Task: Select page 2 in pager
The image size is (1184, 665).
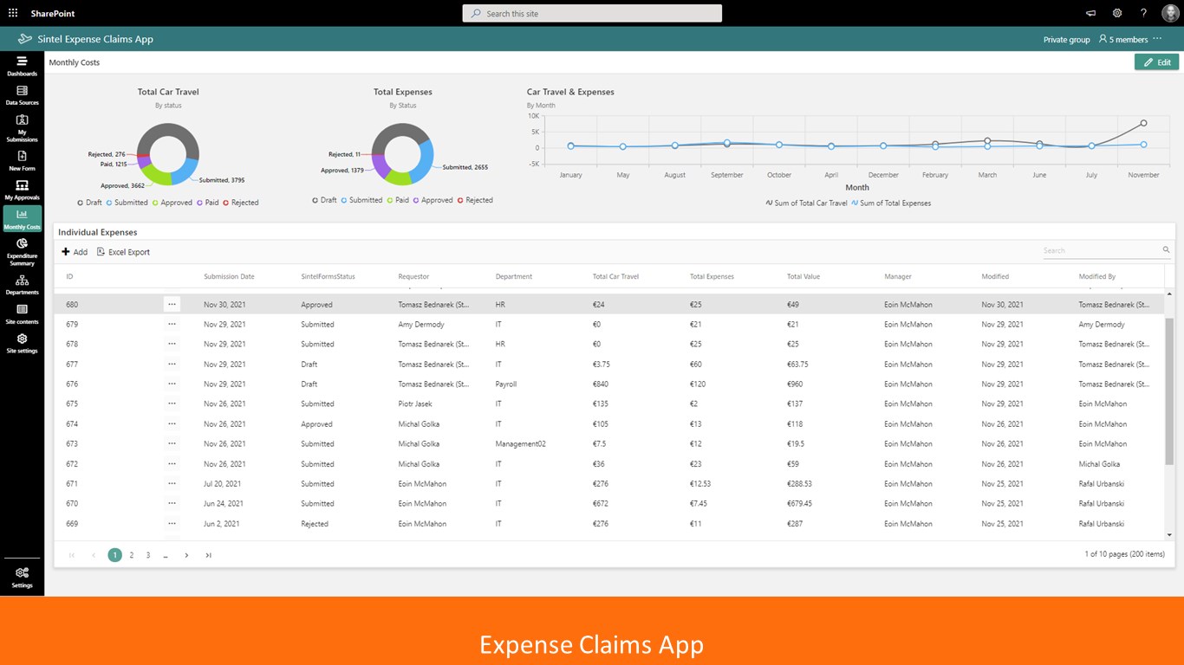Action: (132, 555)
